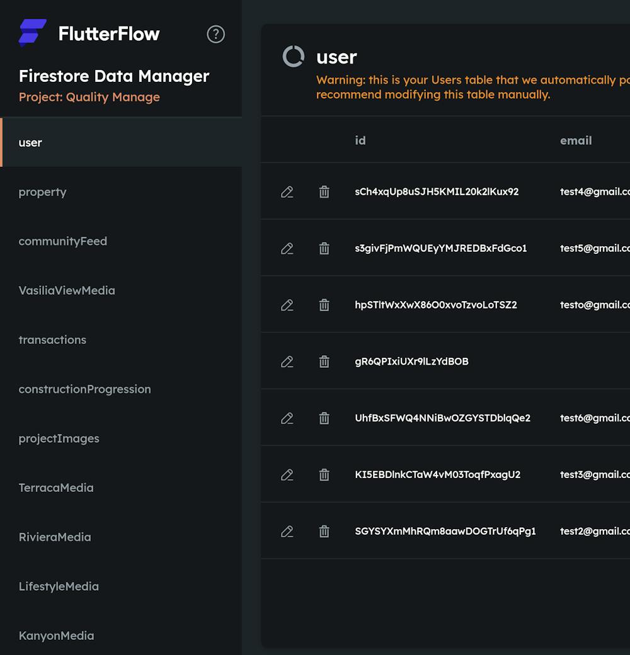
Task: Open the VasiliaViewMedia collection
Action: (121, 290)
